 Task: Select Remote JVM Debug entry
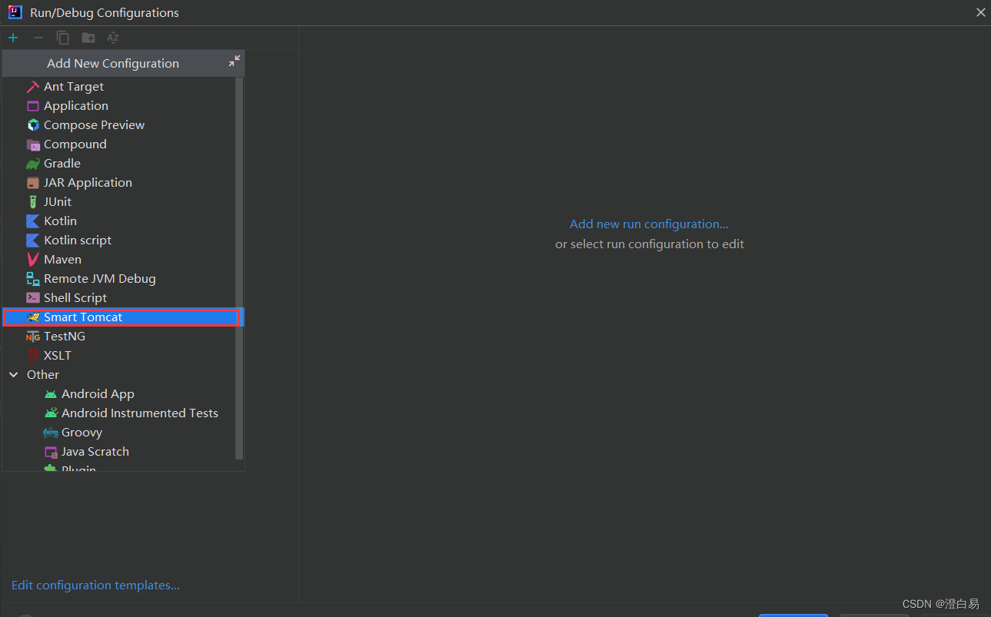pos(99,279)
